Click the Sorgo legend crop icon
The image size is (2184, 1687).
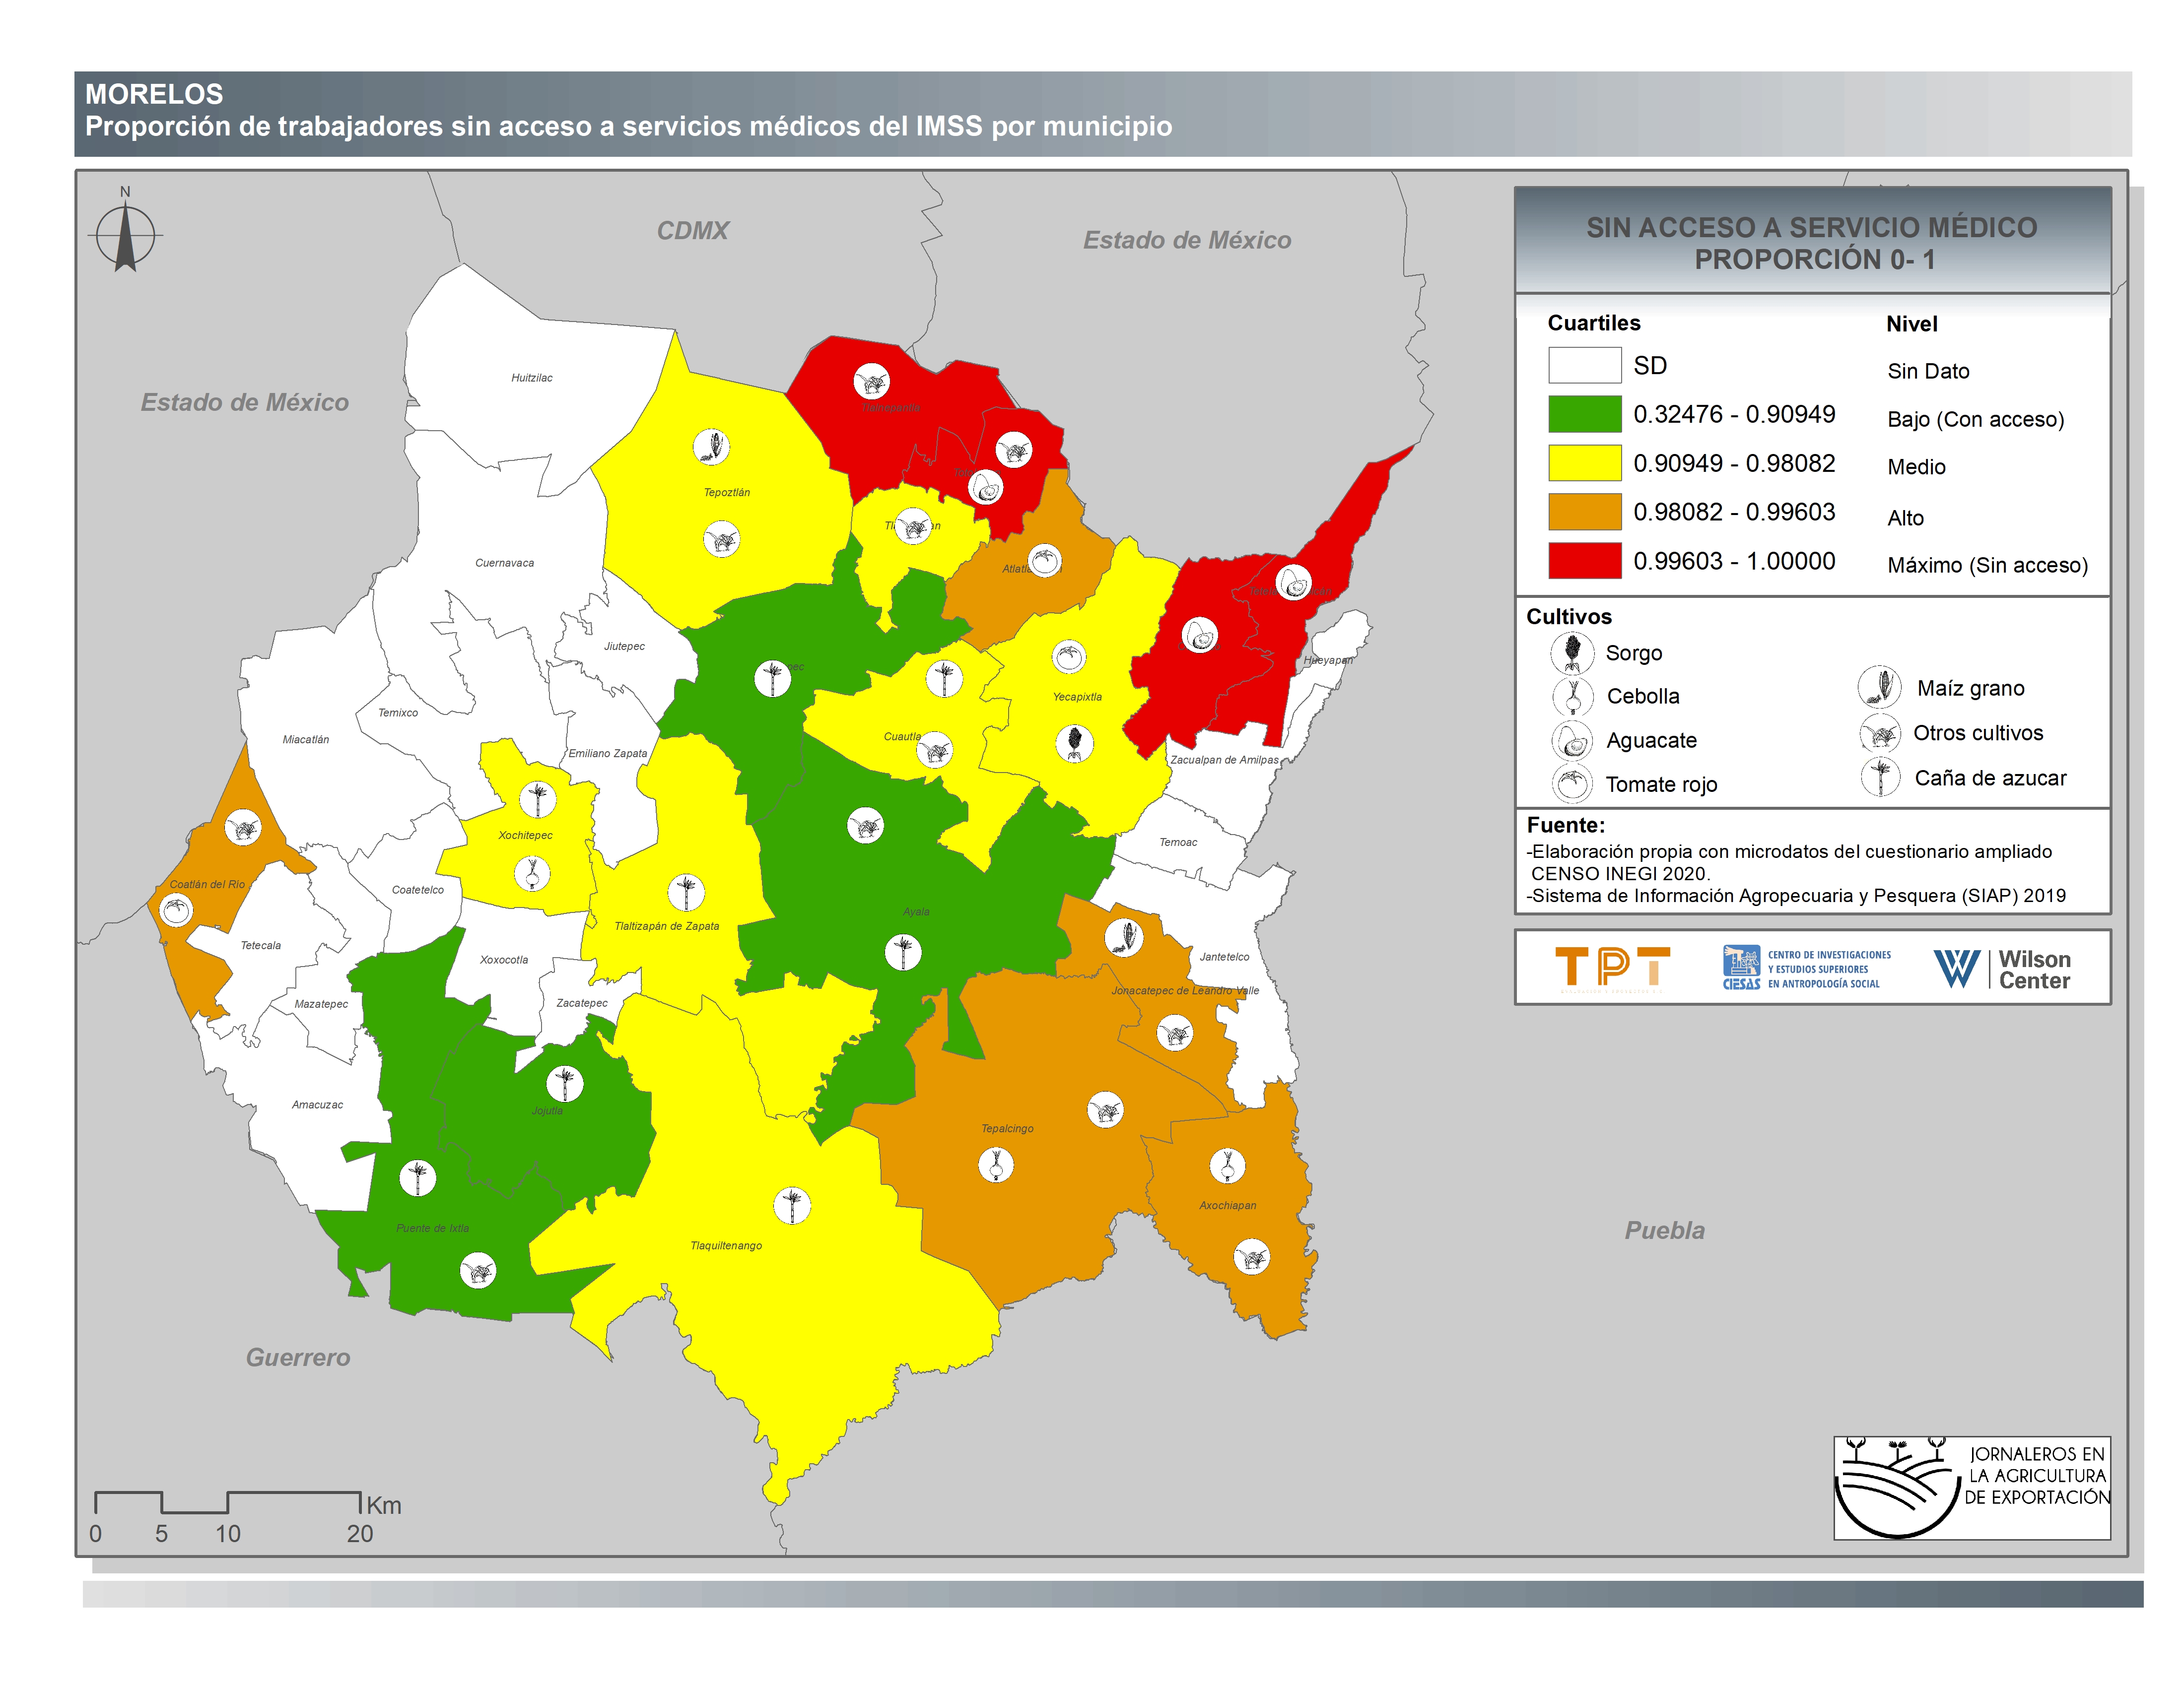1572,653
